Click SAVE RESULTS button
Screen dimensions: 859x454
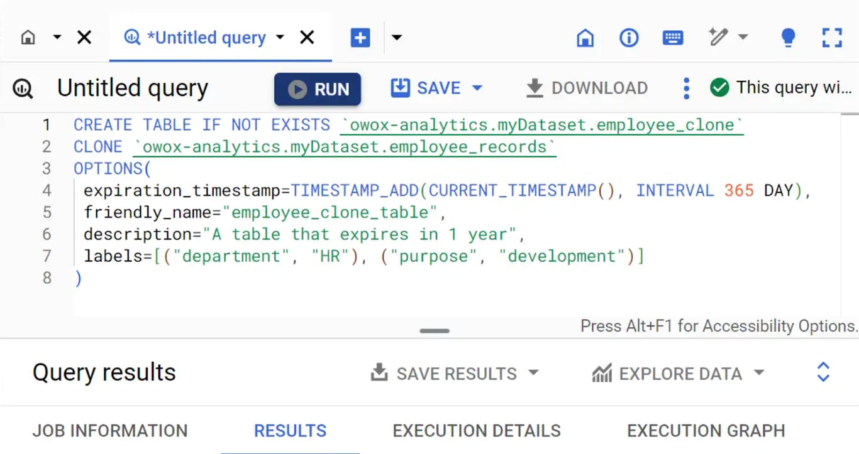coord(443,374)
